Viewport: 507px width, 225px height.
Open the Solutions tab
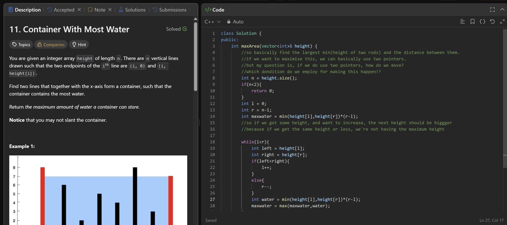coord(131,10)
